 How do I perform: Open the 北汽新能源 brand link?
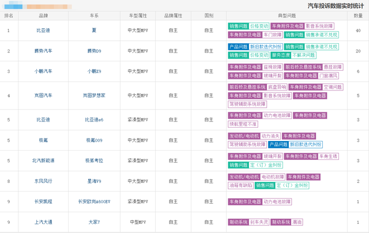tap(43, 161)
